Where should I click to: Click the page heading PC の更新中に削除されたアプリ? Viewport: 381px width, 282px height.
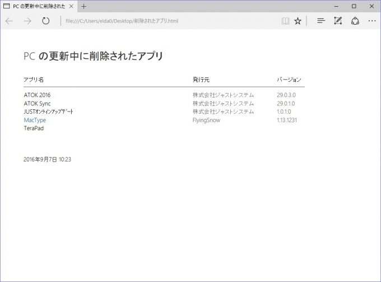pyautogui.click(x=93, y=56)
